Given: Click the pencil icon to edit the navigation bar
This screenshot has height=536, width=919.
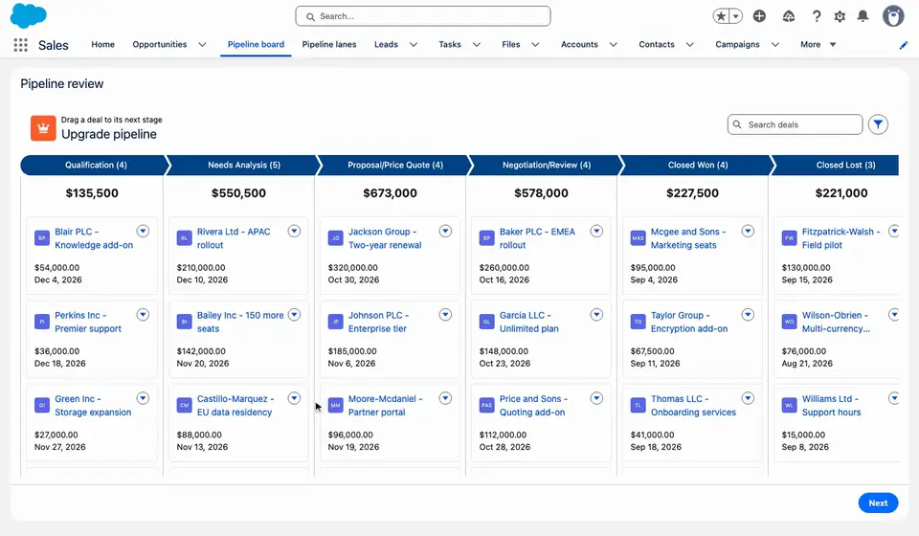Looking at the screenshot, I should 903,45.
